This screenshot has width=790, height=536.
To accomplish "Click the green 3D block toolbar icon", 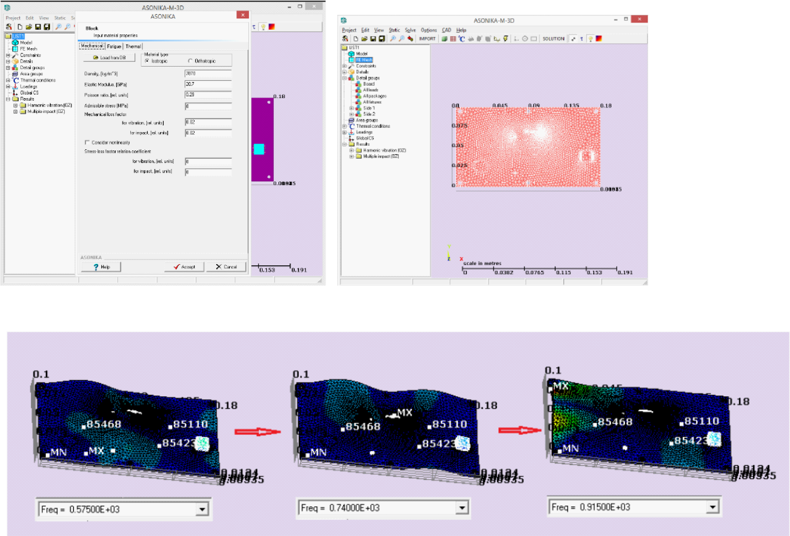I will click(444, 39).
